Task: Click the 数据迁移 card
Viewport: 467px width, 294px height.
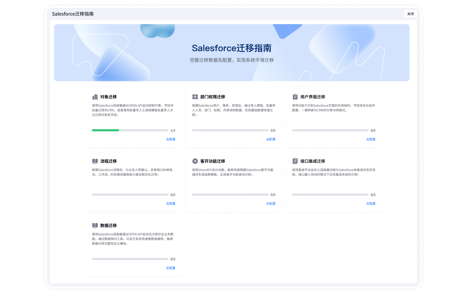Action: 133,246
